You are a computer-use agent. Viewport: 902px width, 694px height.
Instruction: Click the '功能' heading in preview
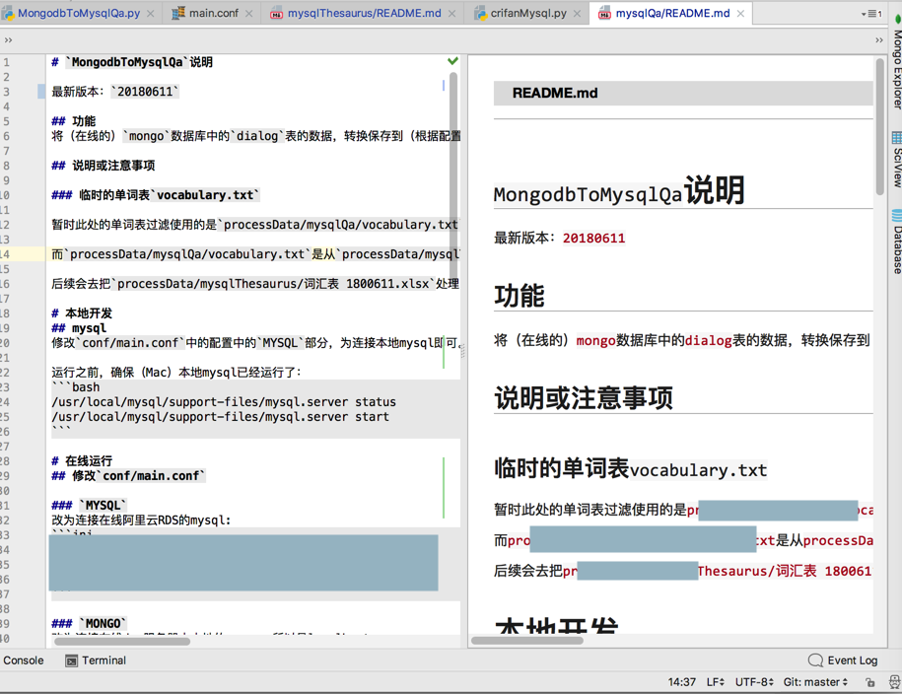(520, 296)
